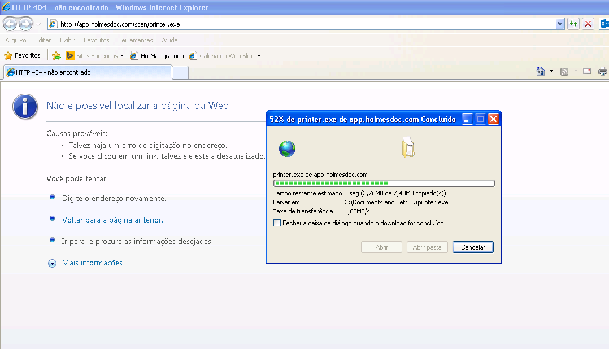Expand the feeds dropdown arrow
The image size is (609, 349).
(x=576, y=71)
